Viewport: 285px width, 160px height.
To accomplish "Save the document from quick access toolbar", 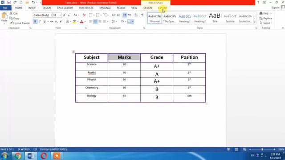I will [9, 2].
